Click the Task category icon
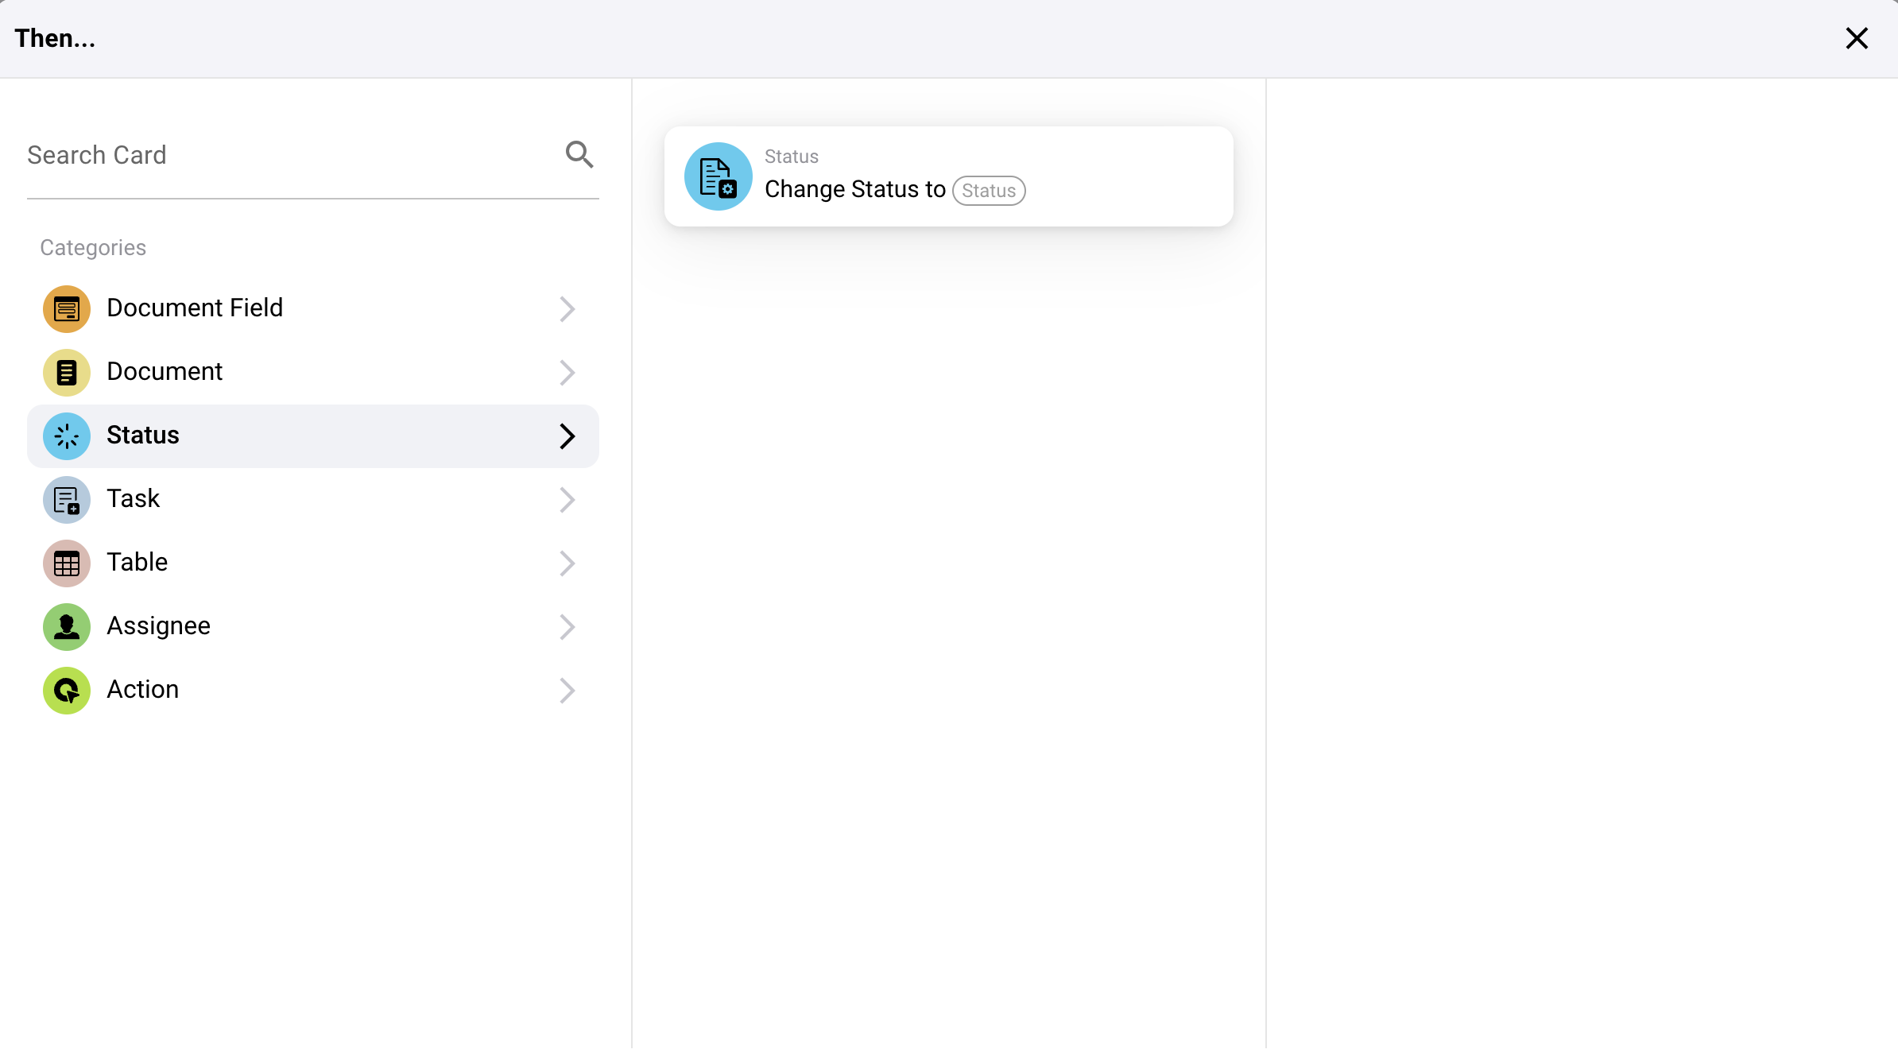 (67, 499)
